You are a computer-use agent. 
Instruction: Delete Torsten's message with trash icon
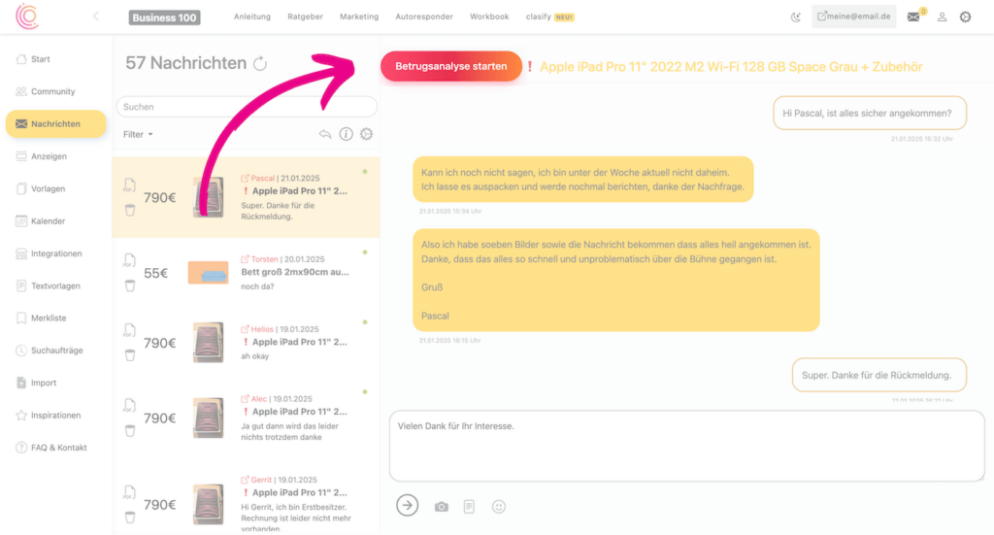130,285
